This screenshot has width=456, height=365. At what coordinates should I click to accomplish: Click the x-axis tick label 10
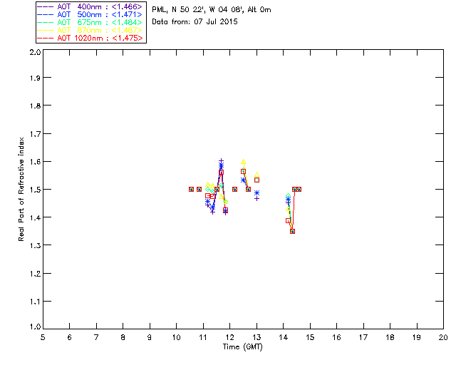tap(176, 338)
